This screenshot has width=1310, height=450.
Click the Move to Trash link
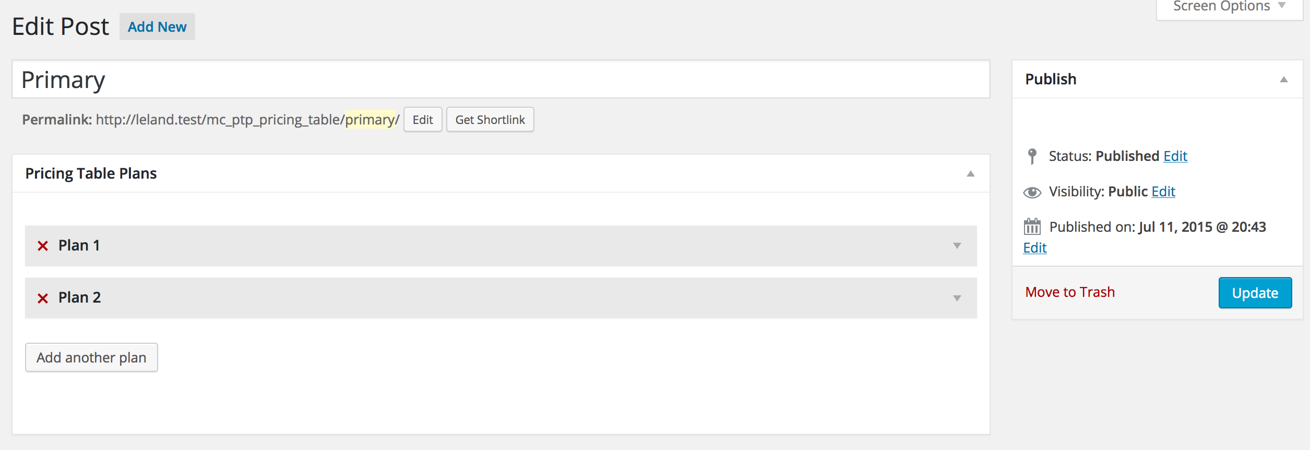(x=1070, y=292)
